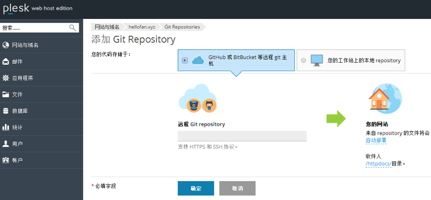Click the globe icon beside 网站与域名

tap(5, 45)
